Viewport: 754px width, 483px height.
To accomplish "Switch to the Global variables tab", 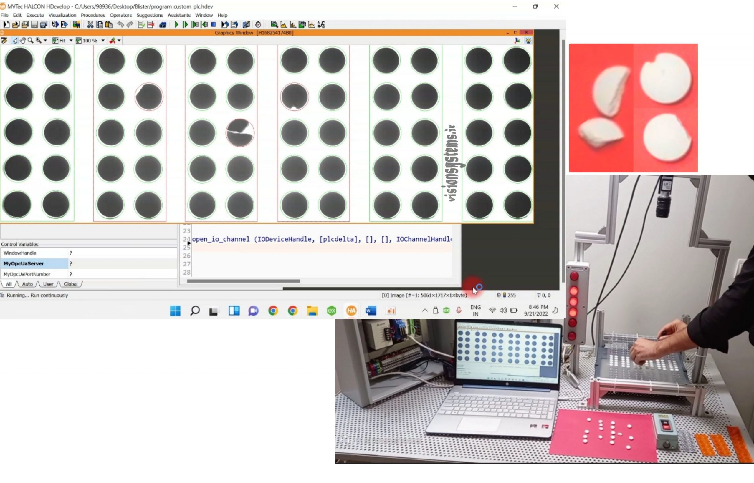I will (71, 284).
